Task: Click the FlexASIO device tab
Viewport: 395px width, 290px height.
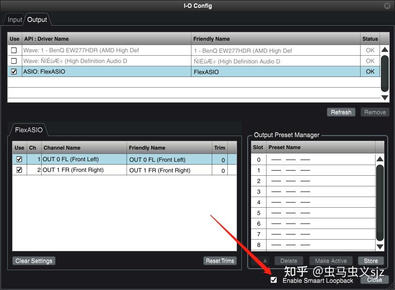Action: point(30,130)
